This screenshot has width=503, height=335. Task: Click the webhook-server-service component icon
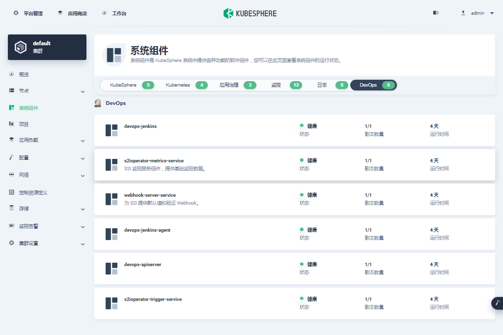112,199
